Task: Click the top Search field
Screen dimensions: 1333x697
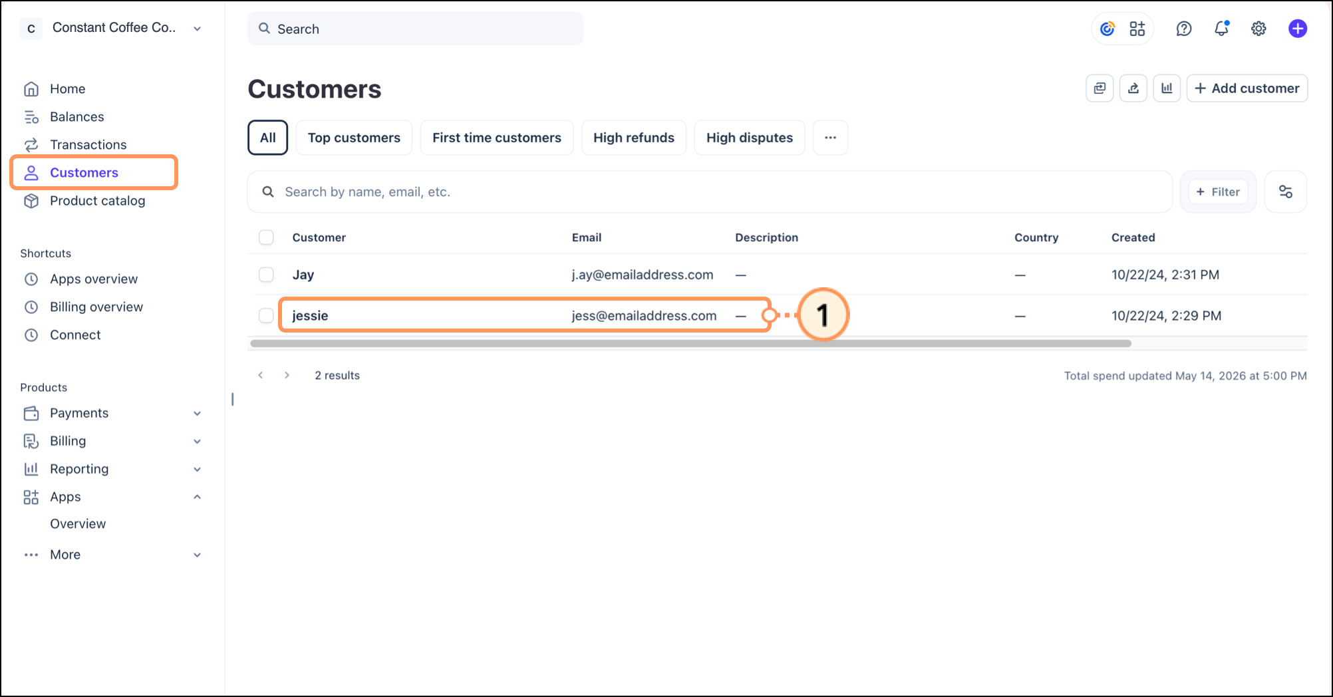Action: [415, 29]
